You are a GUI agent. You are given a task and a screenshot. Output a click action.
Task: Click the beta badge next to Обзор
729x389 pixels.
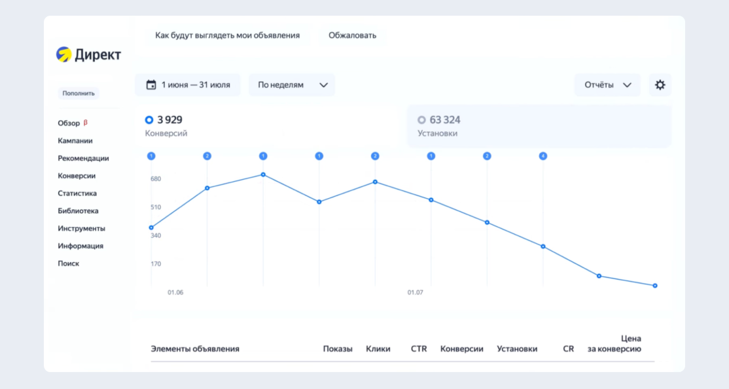pyautogui.click(x=86, y=123)
